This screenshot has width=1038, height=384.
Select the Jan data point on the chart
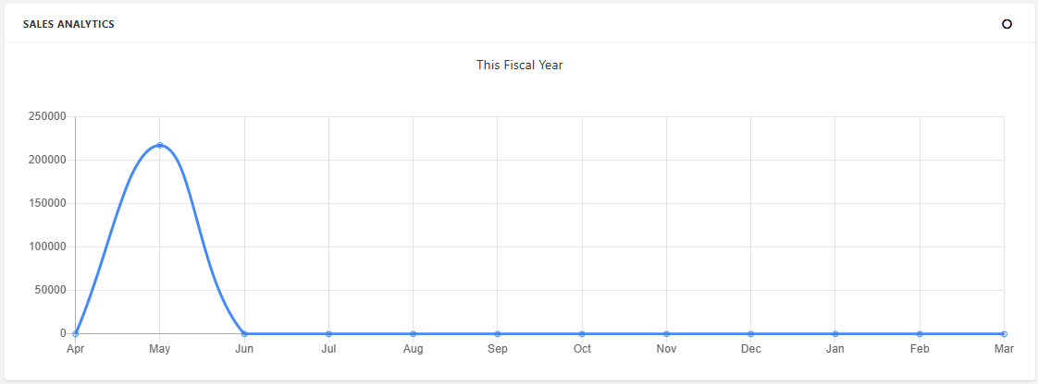tap(835, 333)
